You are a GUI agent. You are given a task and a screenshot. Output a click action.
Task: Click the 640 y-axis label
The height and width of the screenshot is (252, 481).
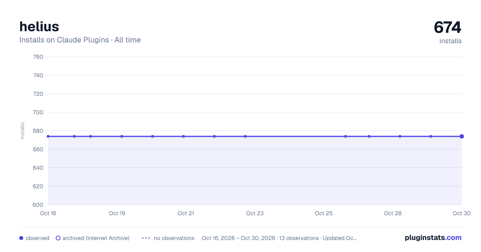click(38, 168)
